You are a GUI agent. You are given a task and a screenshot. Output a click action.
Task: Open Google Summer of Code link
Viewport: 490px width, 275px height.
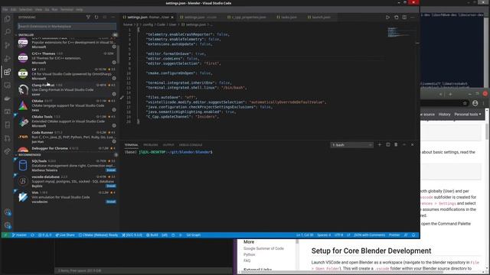(263, 248)
